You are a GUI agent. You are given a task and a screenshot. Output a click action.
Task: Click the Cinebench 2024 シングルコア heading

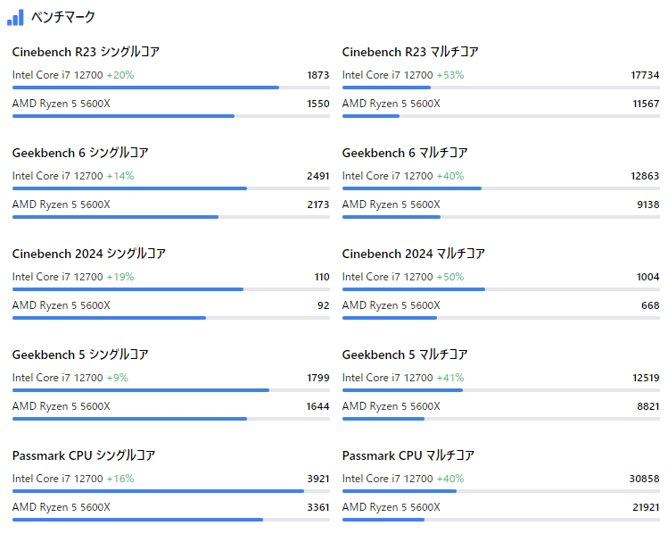pos(89,254)
